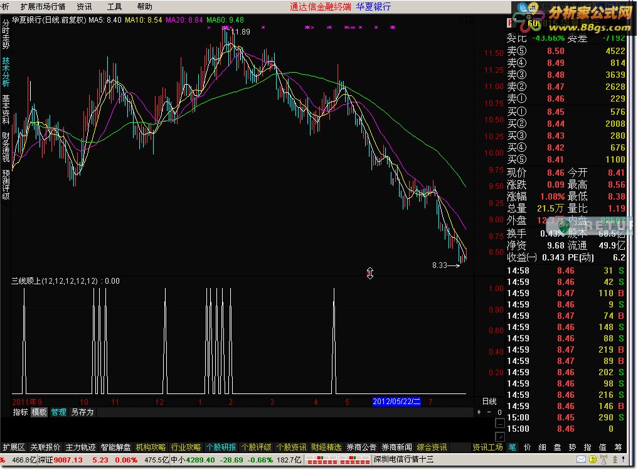The width and height of the screenshot is (638, 470).
Task: Select the 价 tab
Action: point(528,447)
